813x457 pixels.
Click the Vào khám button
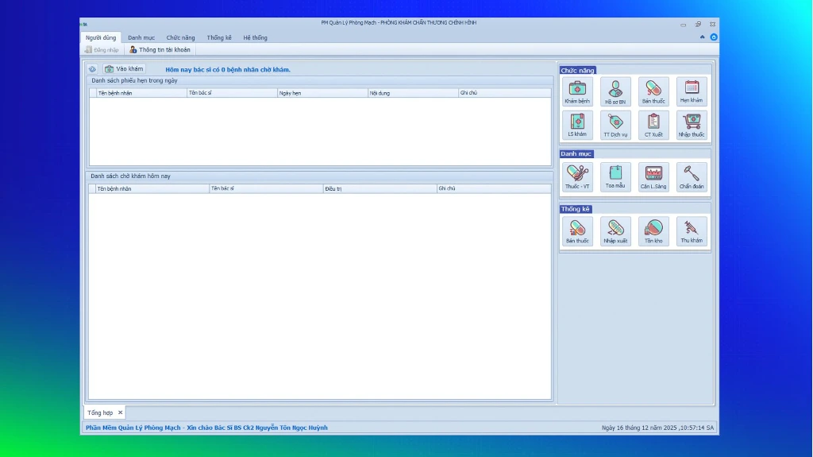tap(124, 69)
